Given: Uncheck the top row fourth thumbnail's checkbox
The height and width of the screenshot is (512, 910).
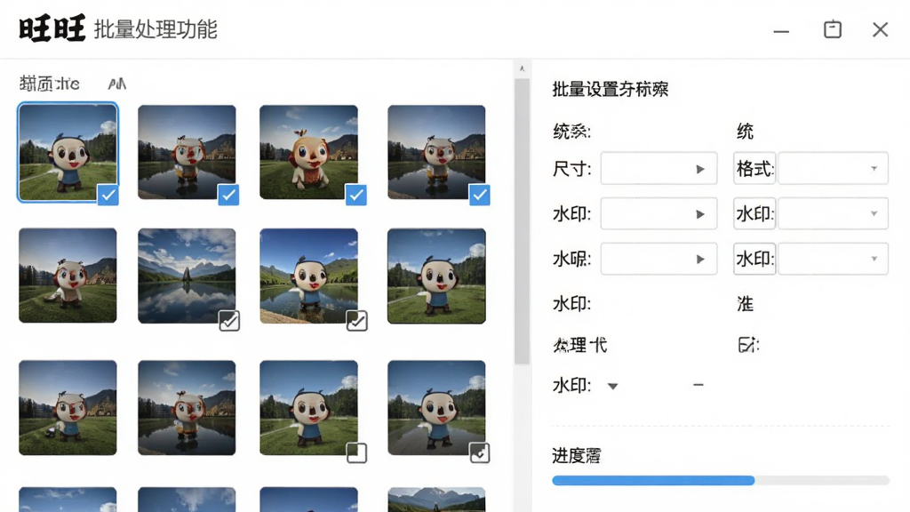Looking at the screenshot, I should (x=479, y=195).
